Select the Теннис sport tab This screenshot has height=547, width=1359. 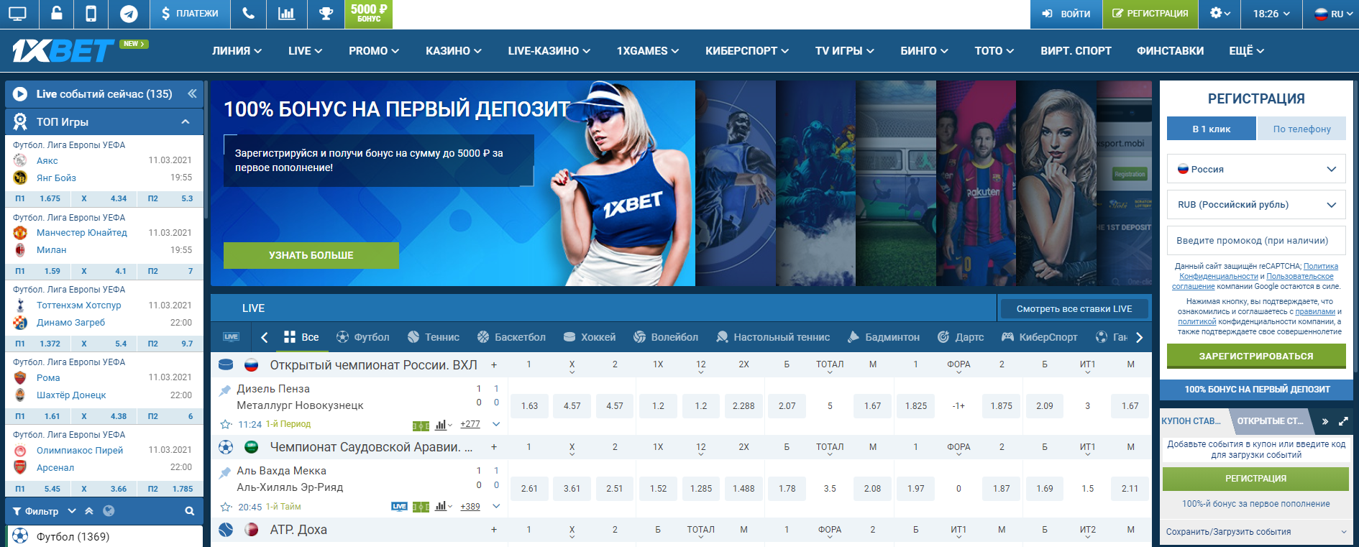pyautogui.click(x=433, y=337)
